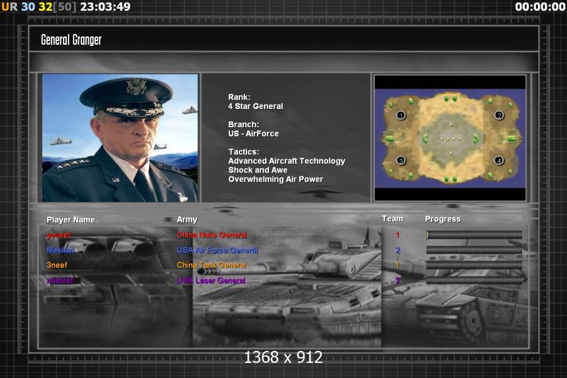Click the 4 Star General rank text
567x378 pixels.
tap(255, 106)
